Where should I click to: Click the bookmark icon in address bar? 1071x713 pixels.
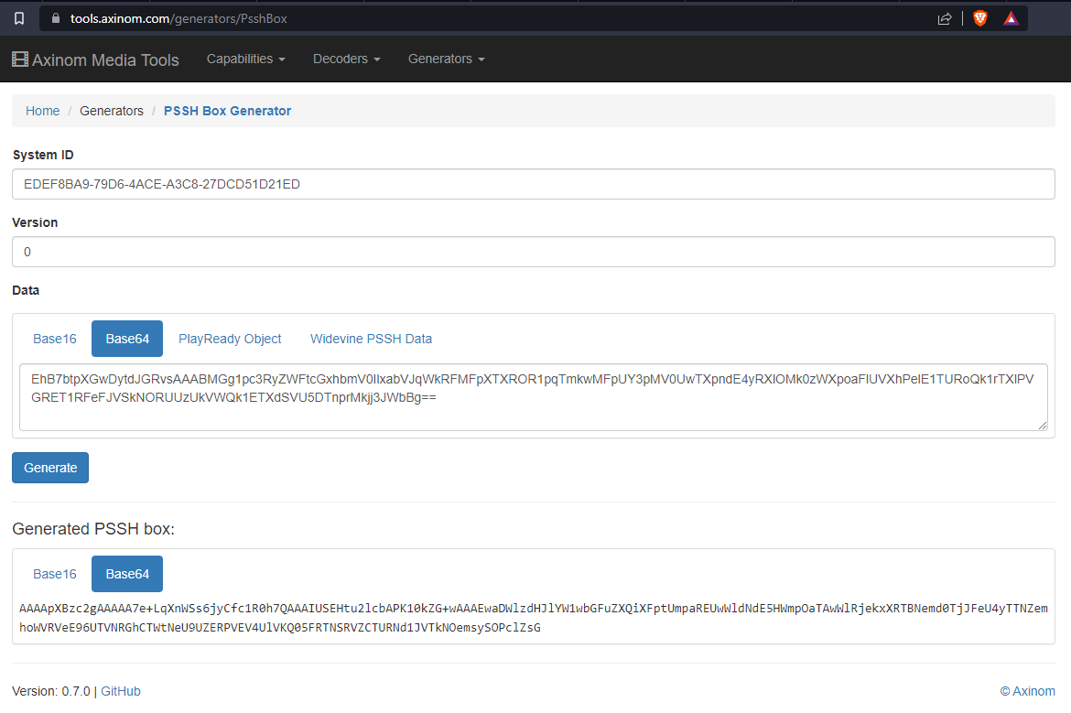(19, 18)
